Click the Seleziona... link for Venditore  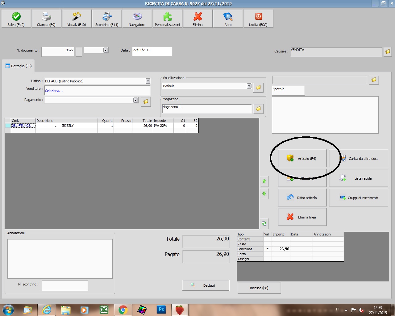click(54, 91)
